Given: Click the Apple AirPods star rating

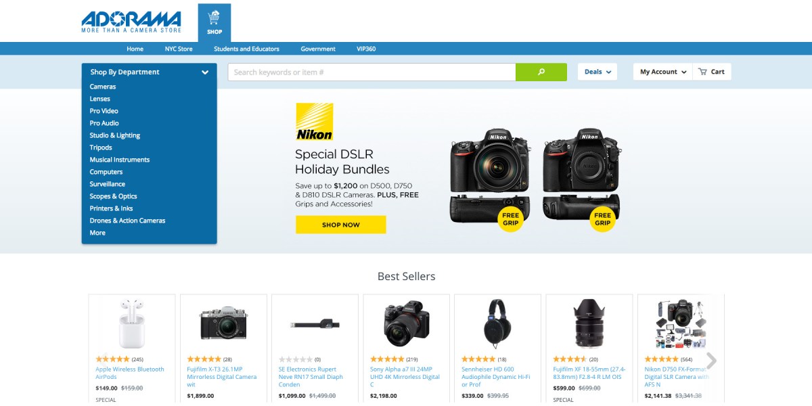Looking at the screenshot, I should [x=112, y=359].
